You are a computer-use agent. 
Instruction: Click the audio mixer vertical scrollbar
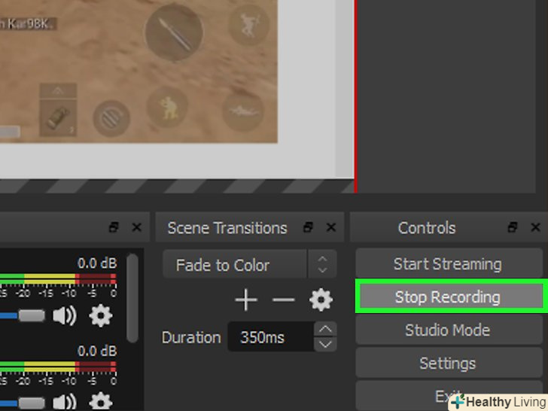click(132, 298)
